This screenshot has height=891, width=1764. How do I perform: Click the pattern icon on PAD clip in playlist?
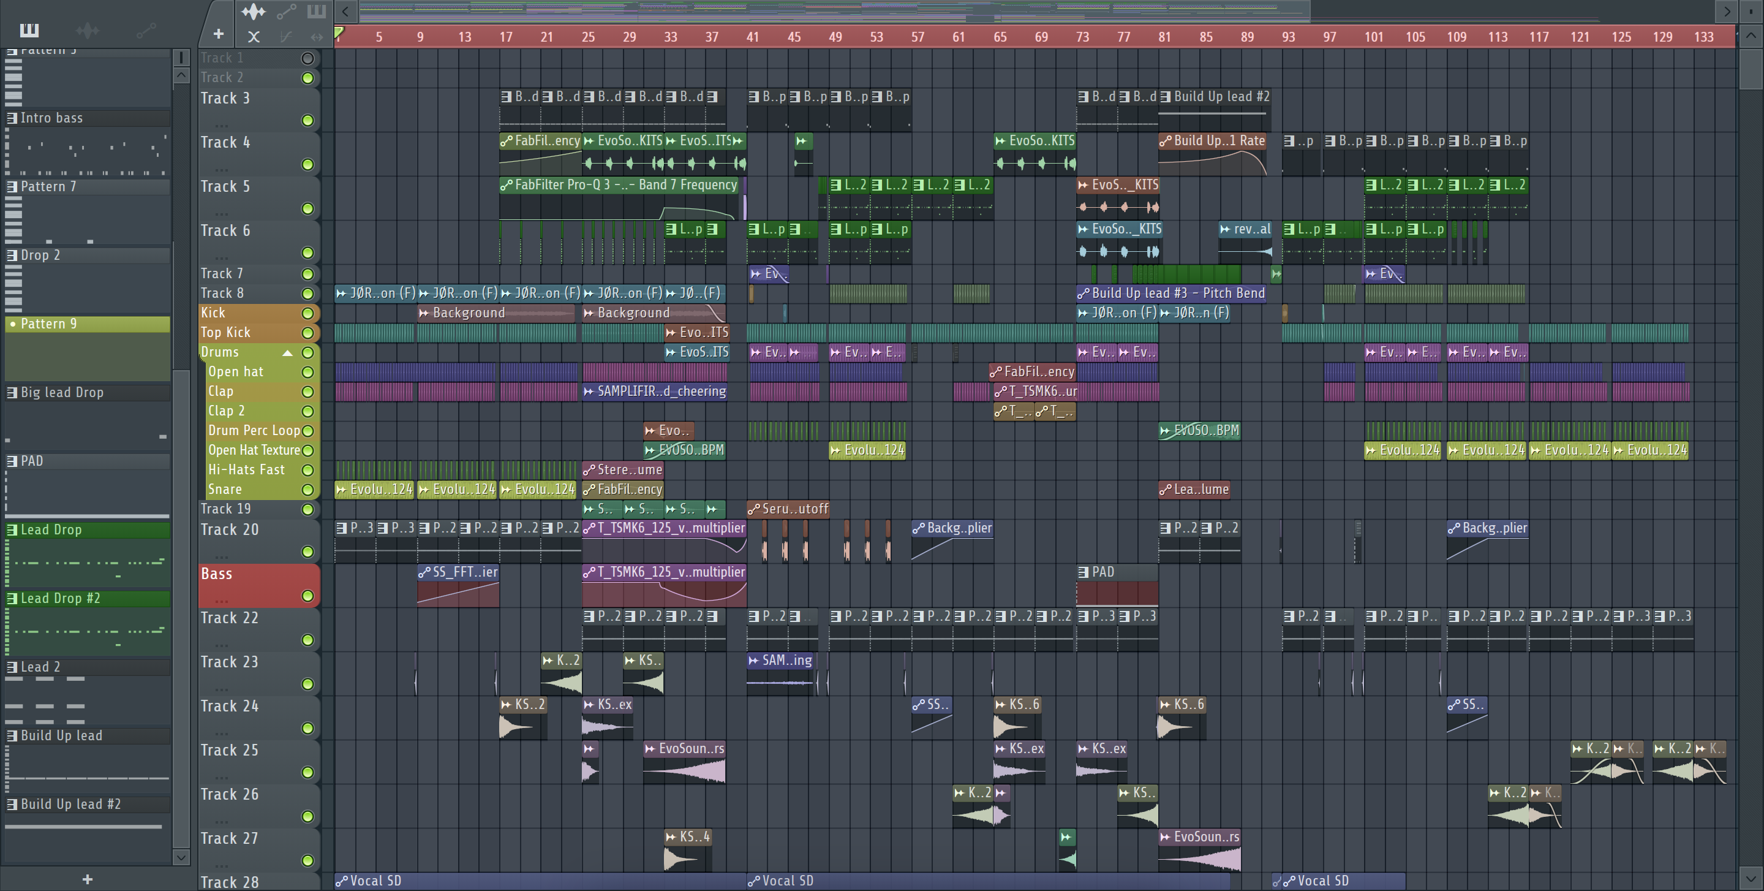tap(1084, 572)
